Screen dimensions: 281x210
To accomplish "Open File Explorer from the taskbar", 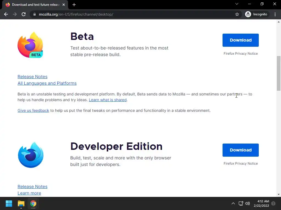I will (x=21, y=203).
